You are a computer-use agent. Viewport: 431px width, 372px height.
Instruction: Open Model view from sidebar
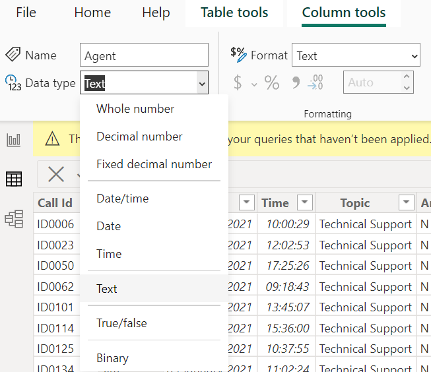(14, 219)
